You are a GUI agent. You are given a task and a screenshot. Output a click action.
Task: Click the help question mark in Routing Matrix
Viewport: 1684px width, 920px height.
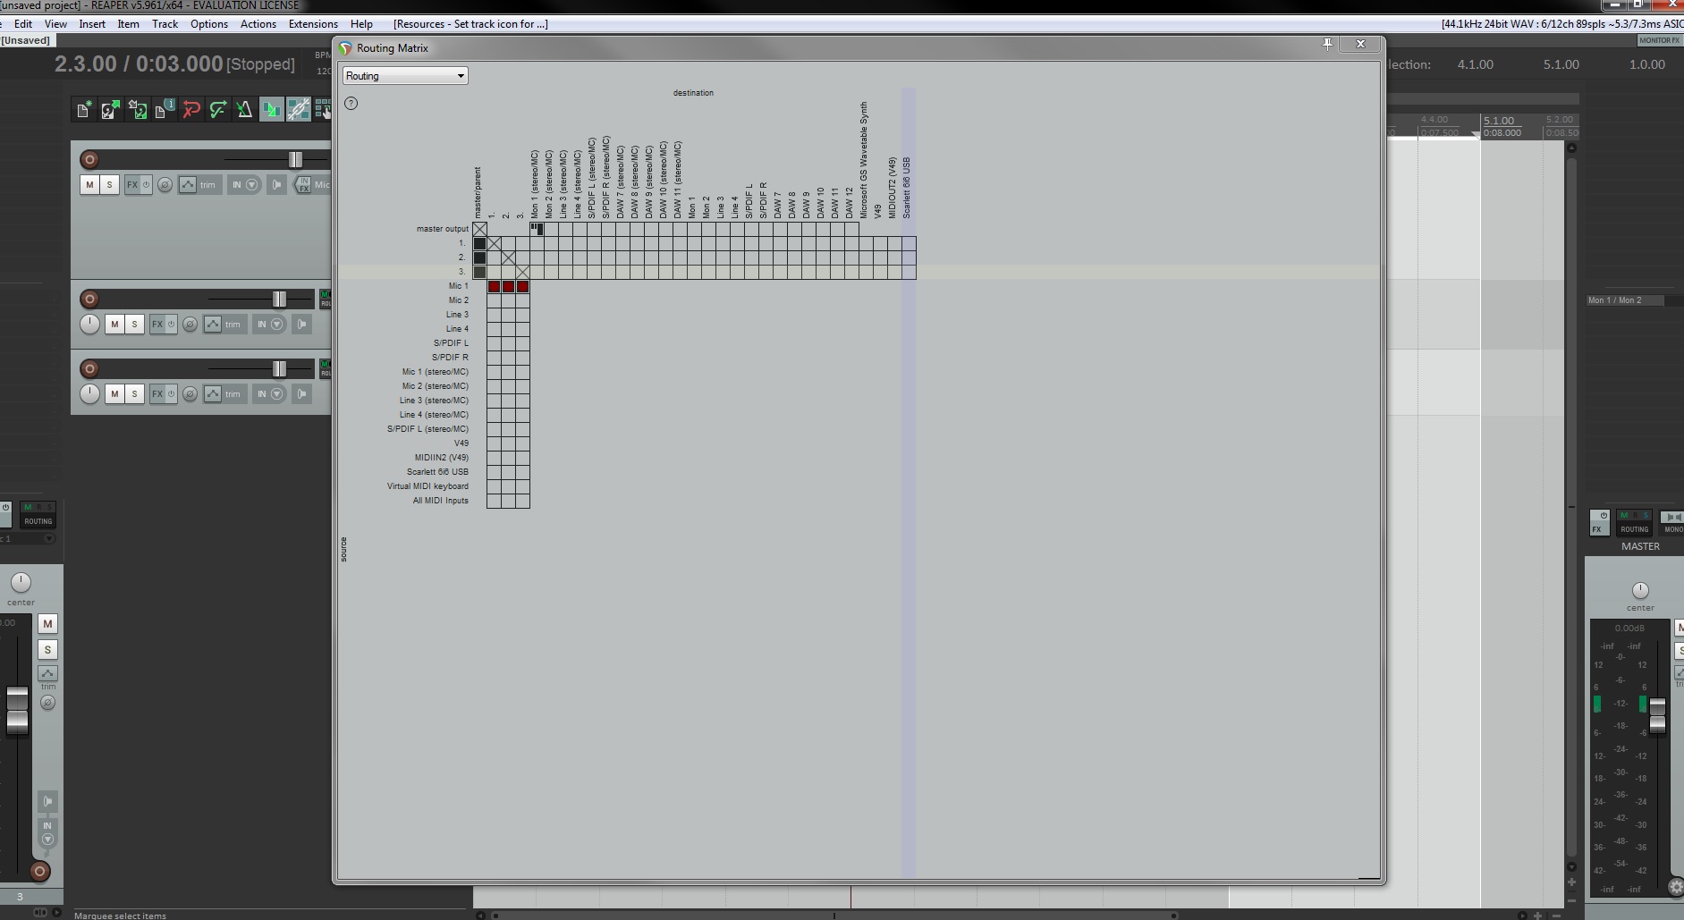[x=351, y=104]
